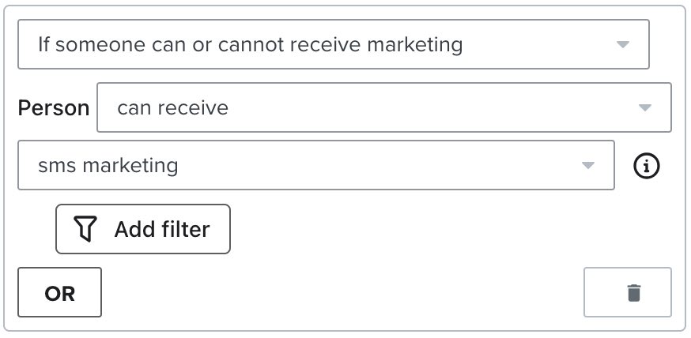Expand the "sms marketing" dropdown chevron
This screenshot has height=338, width=691.
coord(587,166)
